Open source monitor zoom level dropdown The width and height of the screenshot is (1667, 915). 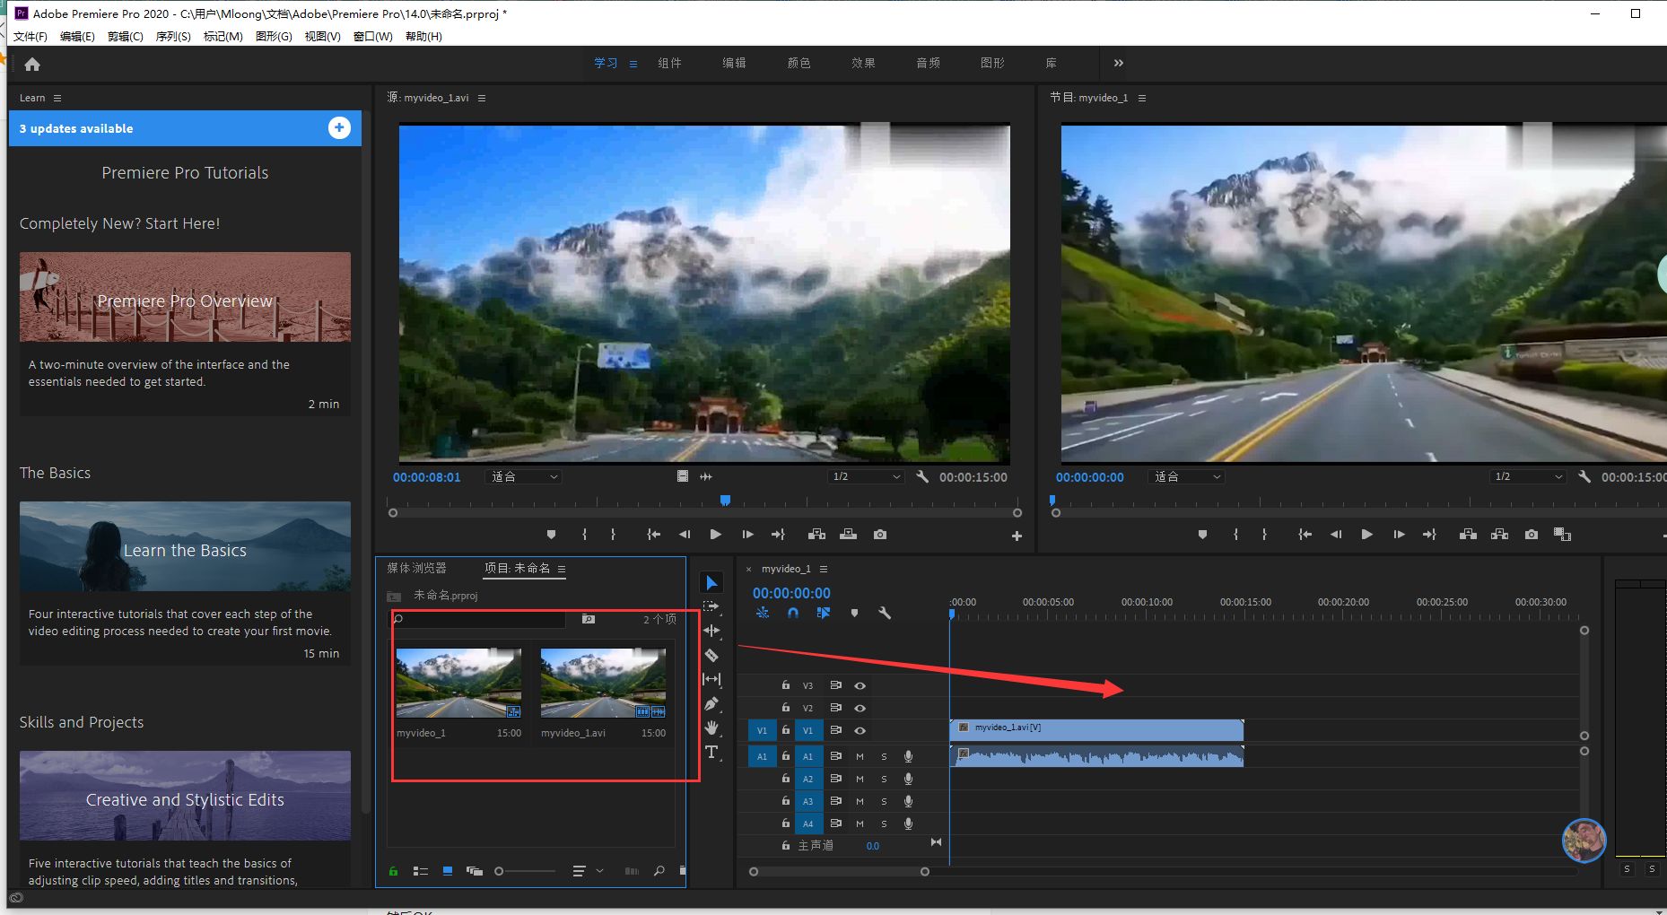pyautogui.click(x=524, y=477)
